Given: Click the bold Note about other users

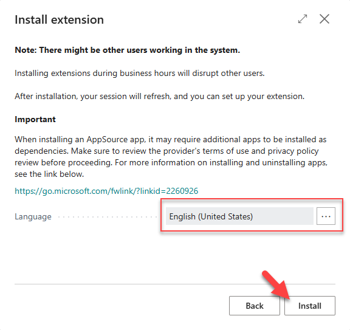Looking at the screenshot, I should 127,50.
